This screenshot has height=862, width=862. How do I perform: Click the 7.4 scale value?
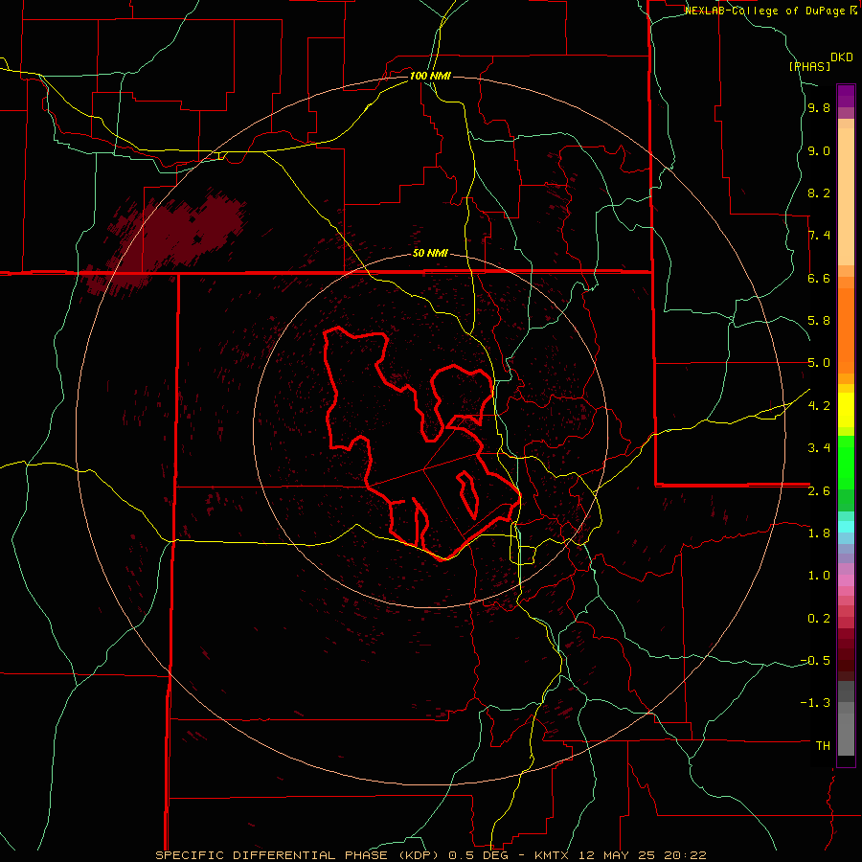(x=819, y=236)
